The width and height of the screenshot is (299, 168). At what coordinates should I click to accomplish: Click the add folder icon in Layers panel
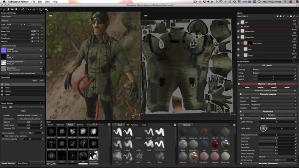[x=291, y=16]
